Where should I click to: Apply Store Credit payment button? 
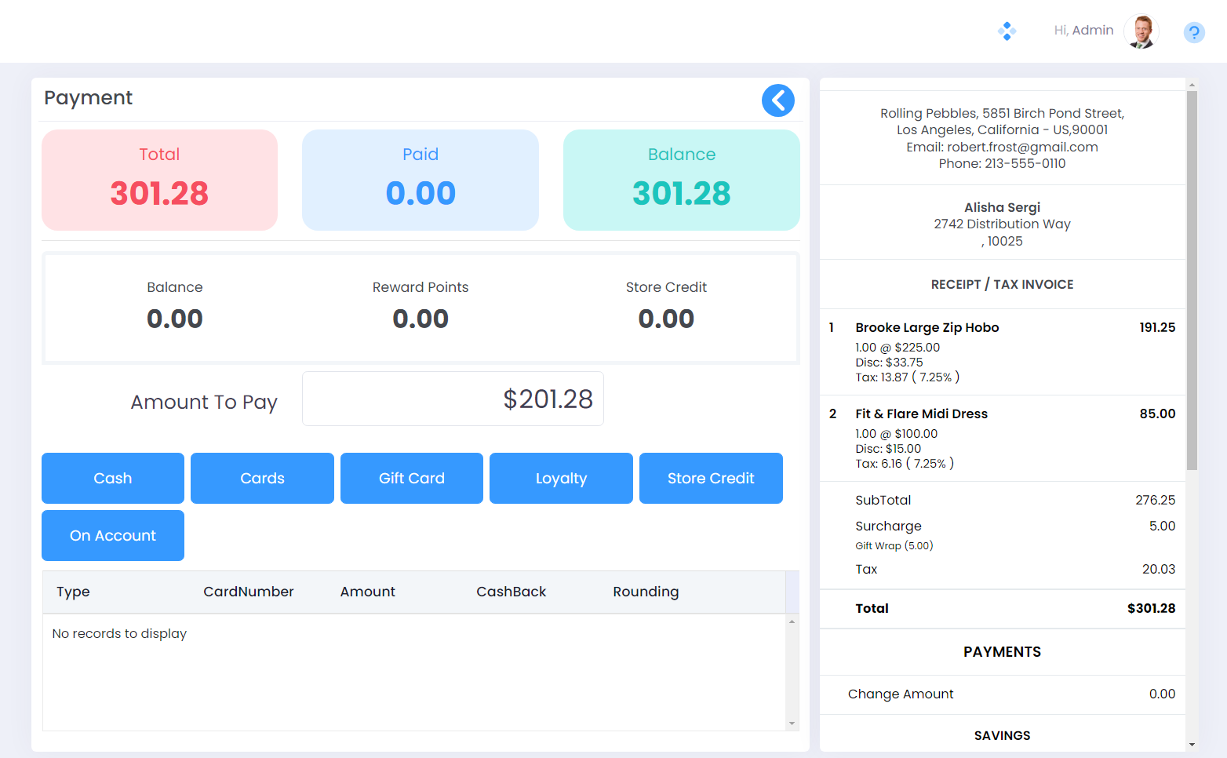click(x=710, y=478)
